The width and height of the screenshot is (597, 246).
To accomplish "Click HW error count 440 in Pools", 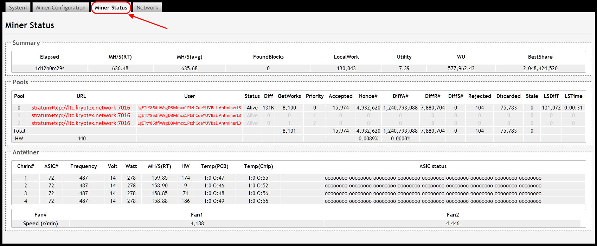I will 82,139.
